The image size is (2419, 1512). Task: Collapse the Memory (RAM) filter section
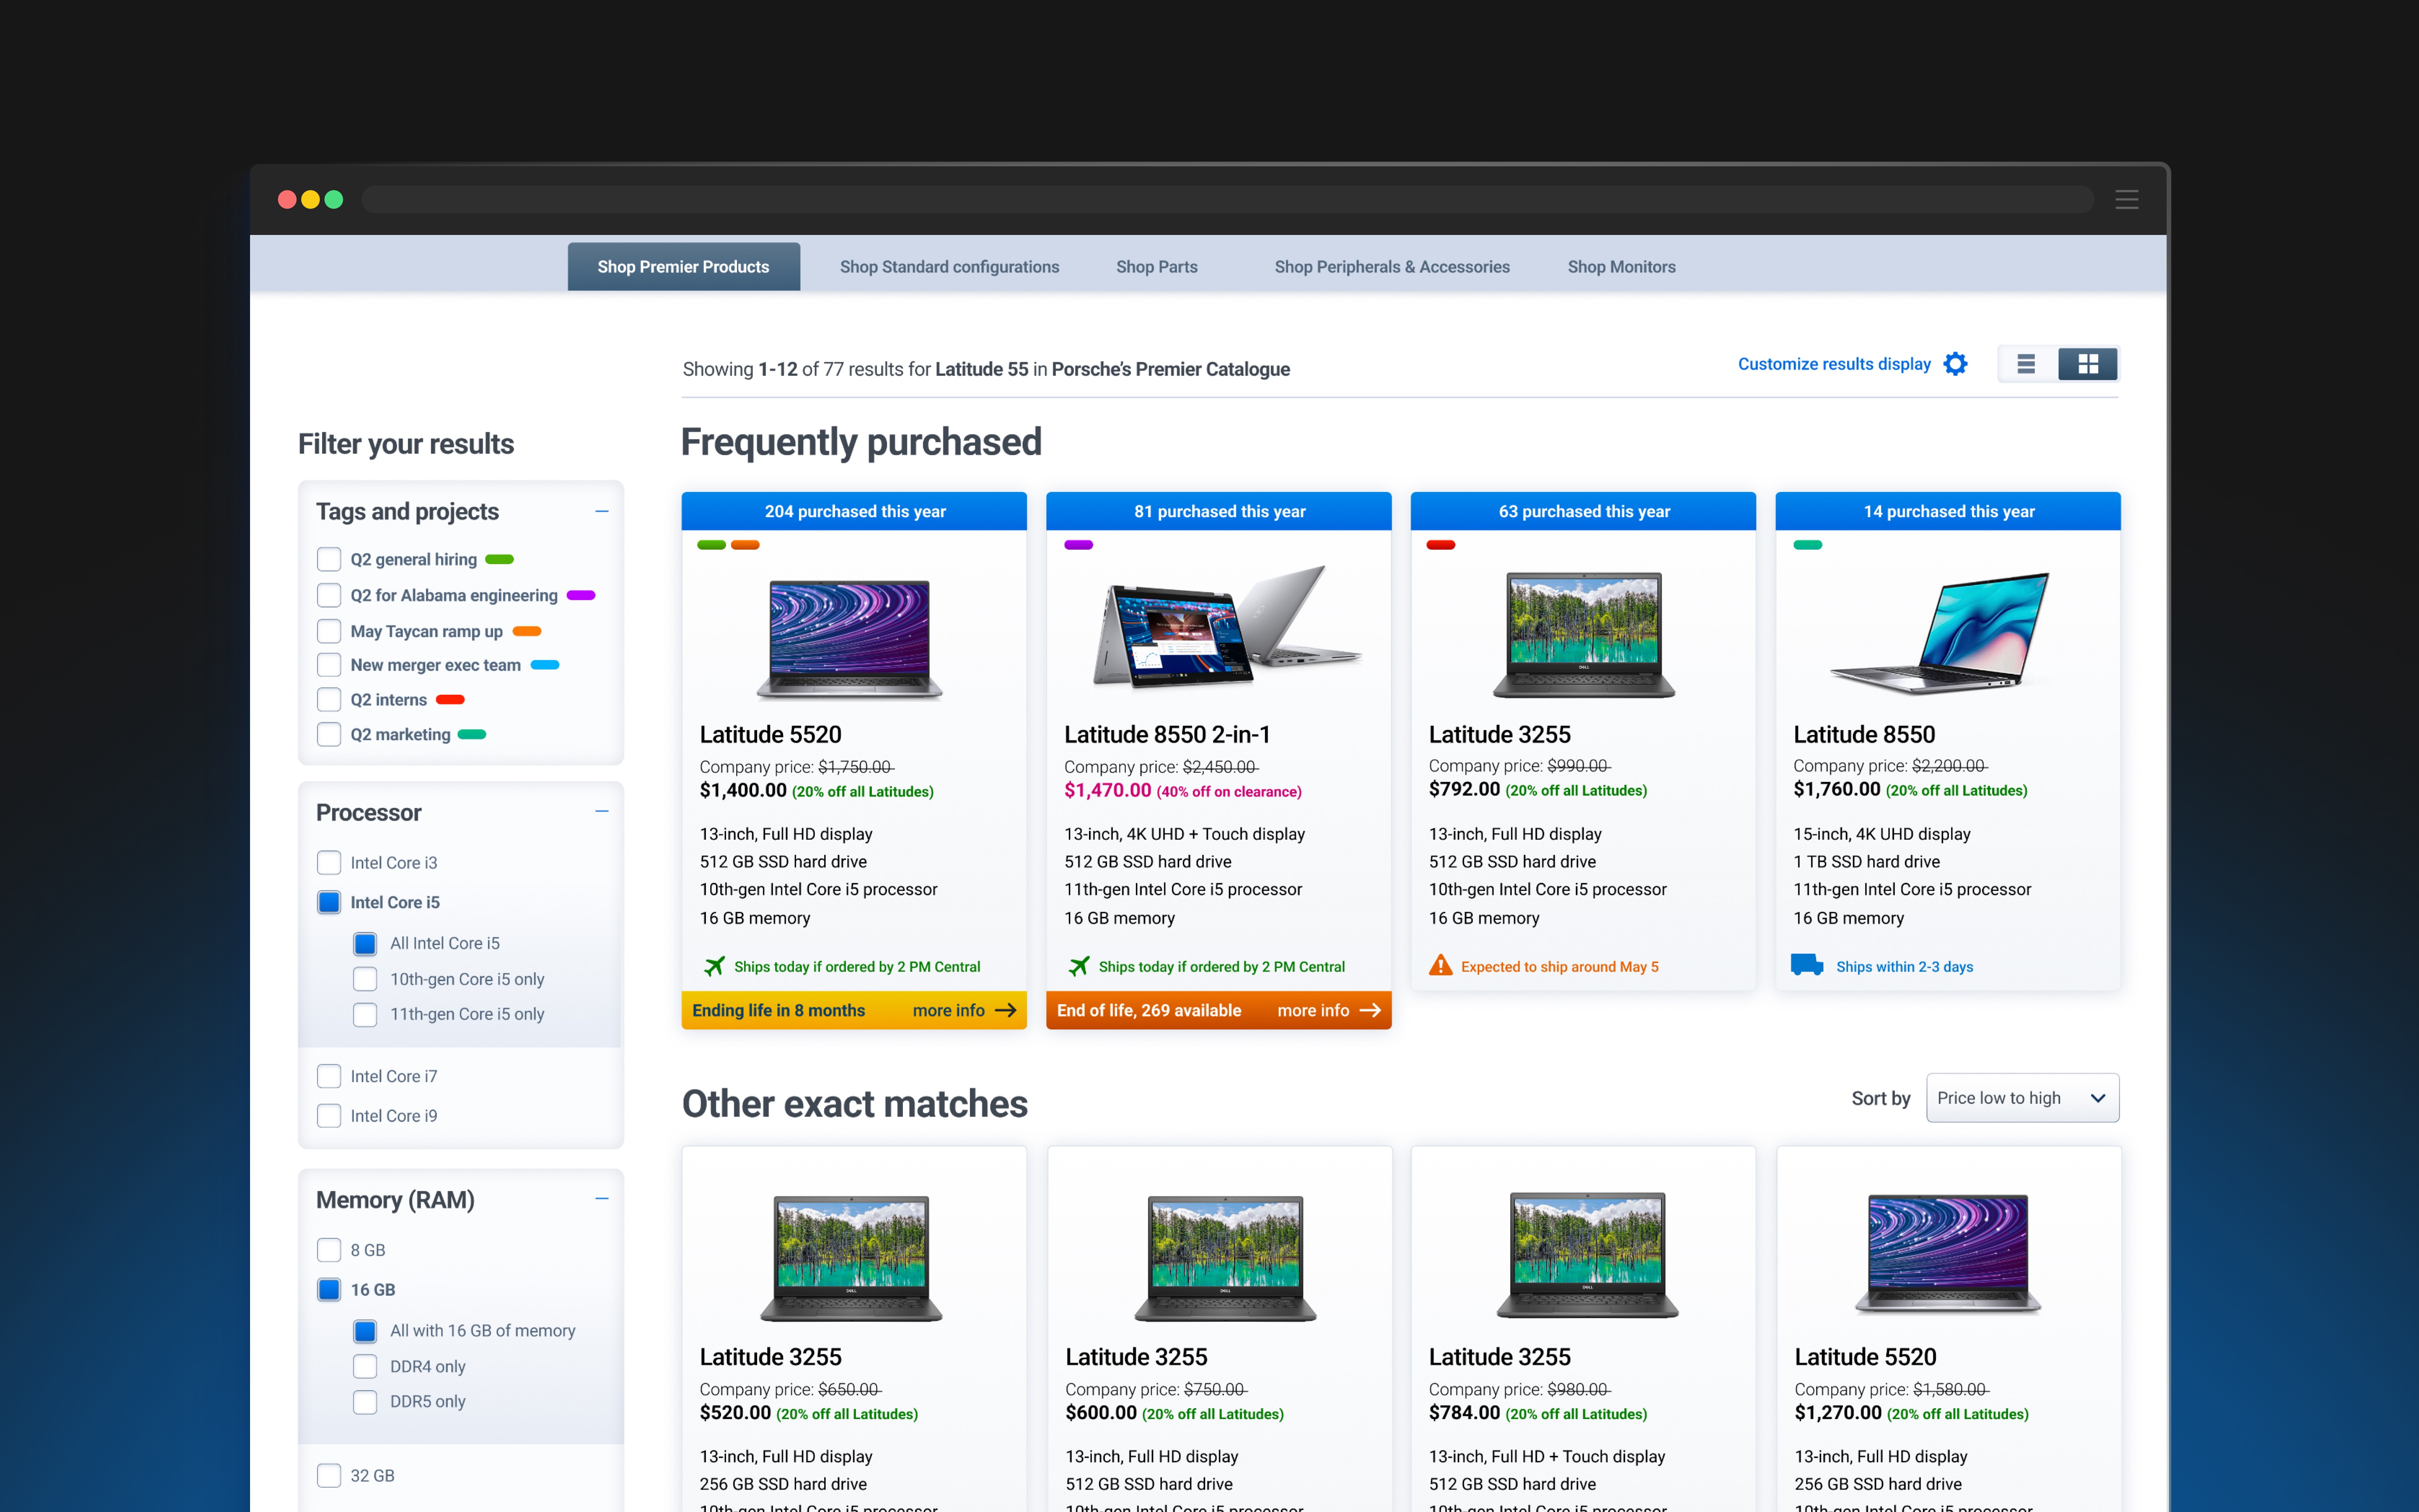click(602, 1199)
